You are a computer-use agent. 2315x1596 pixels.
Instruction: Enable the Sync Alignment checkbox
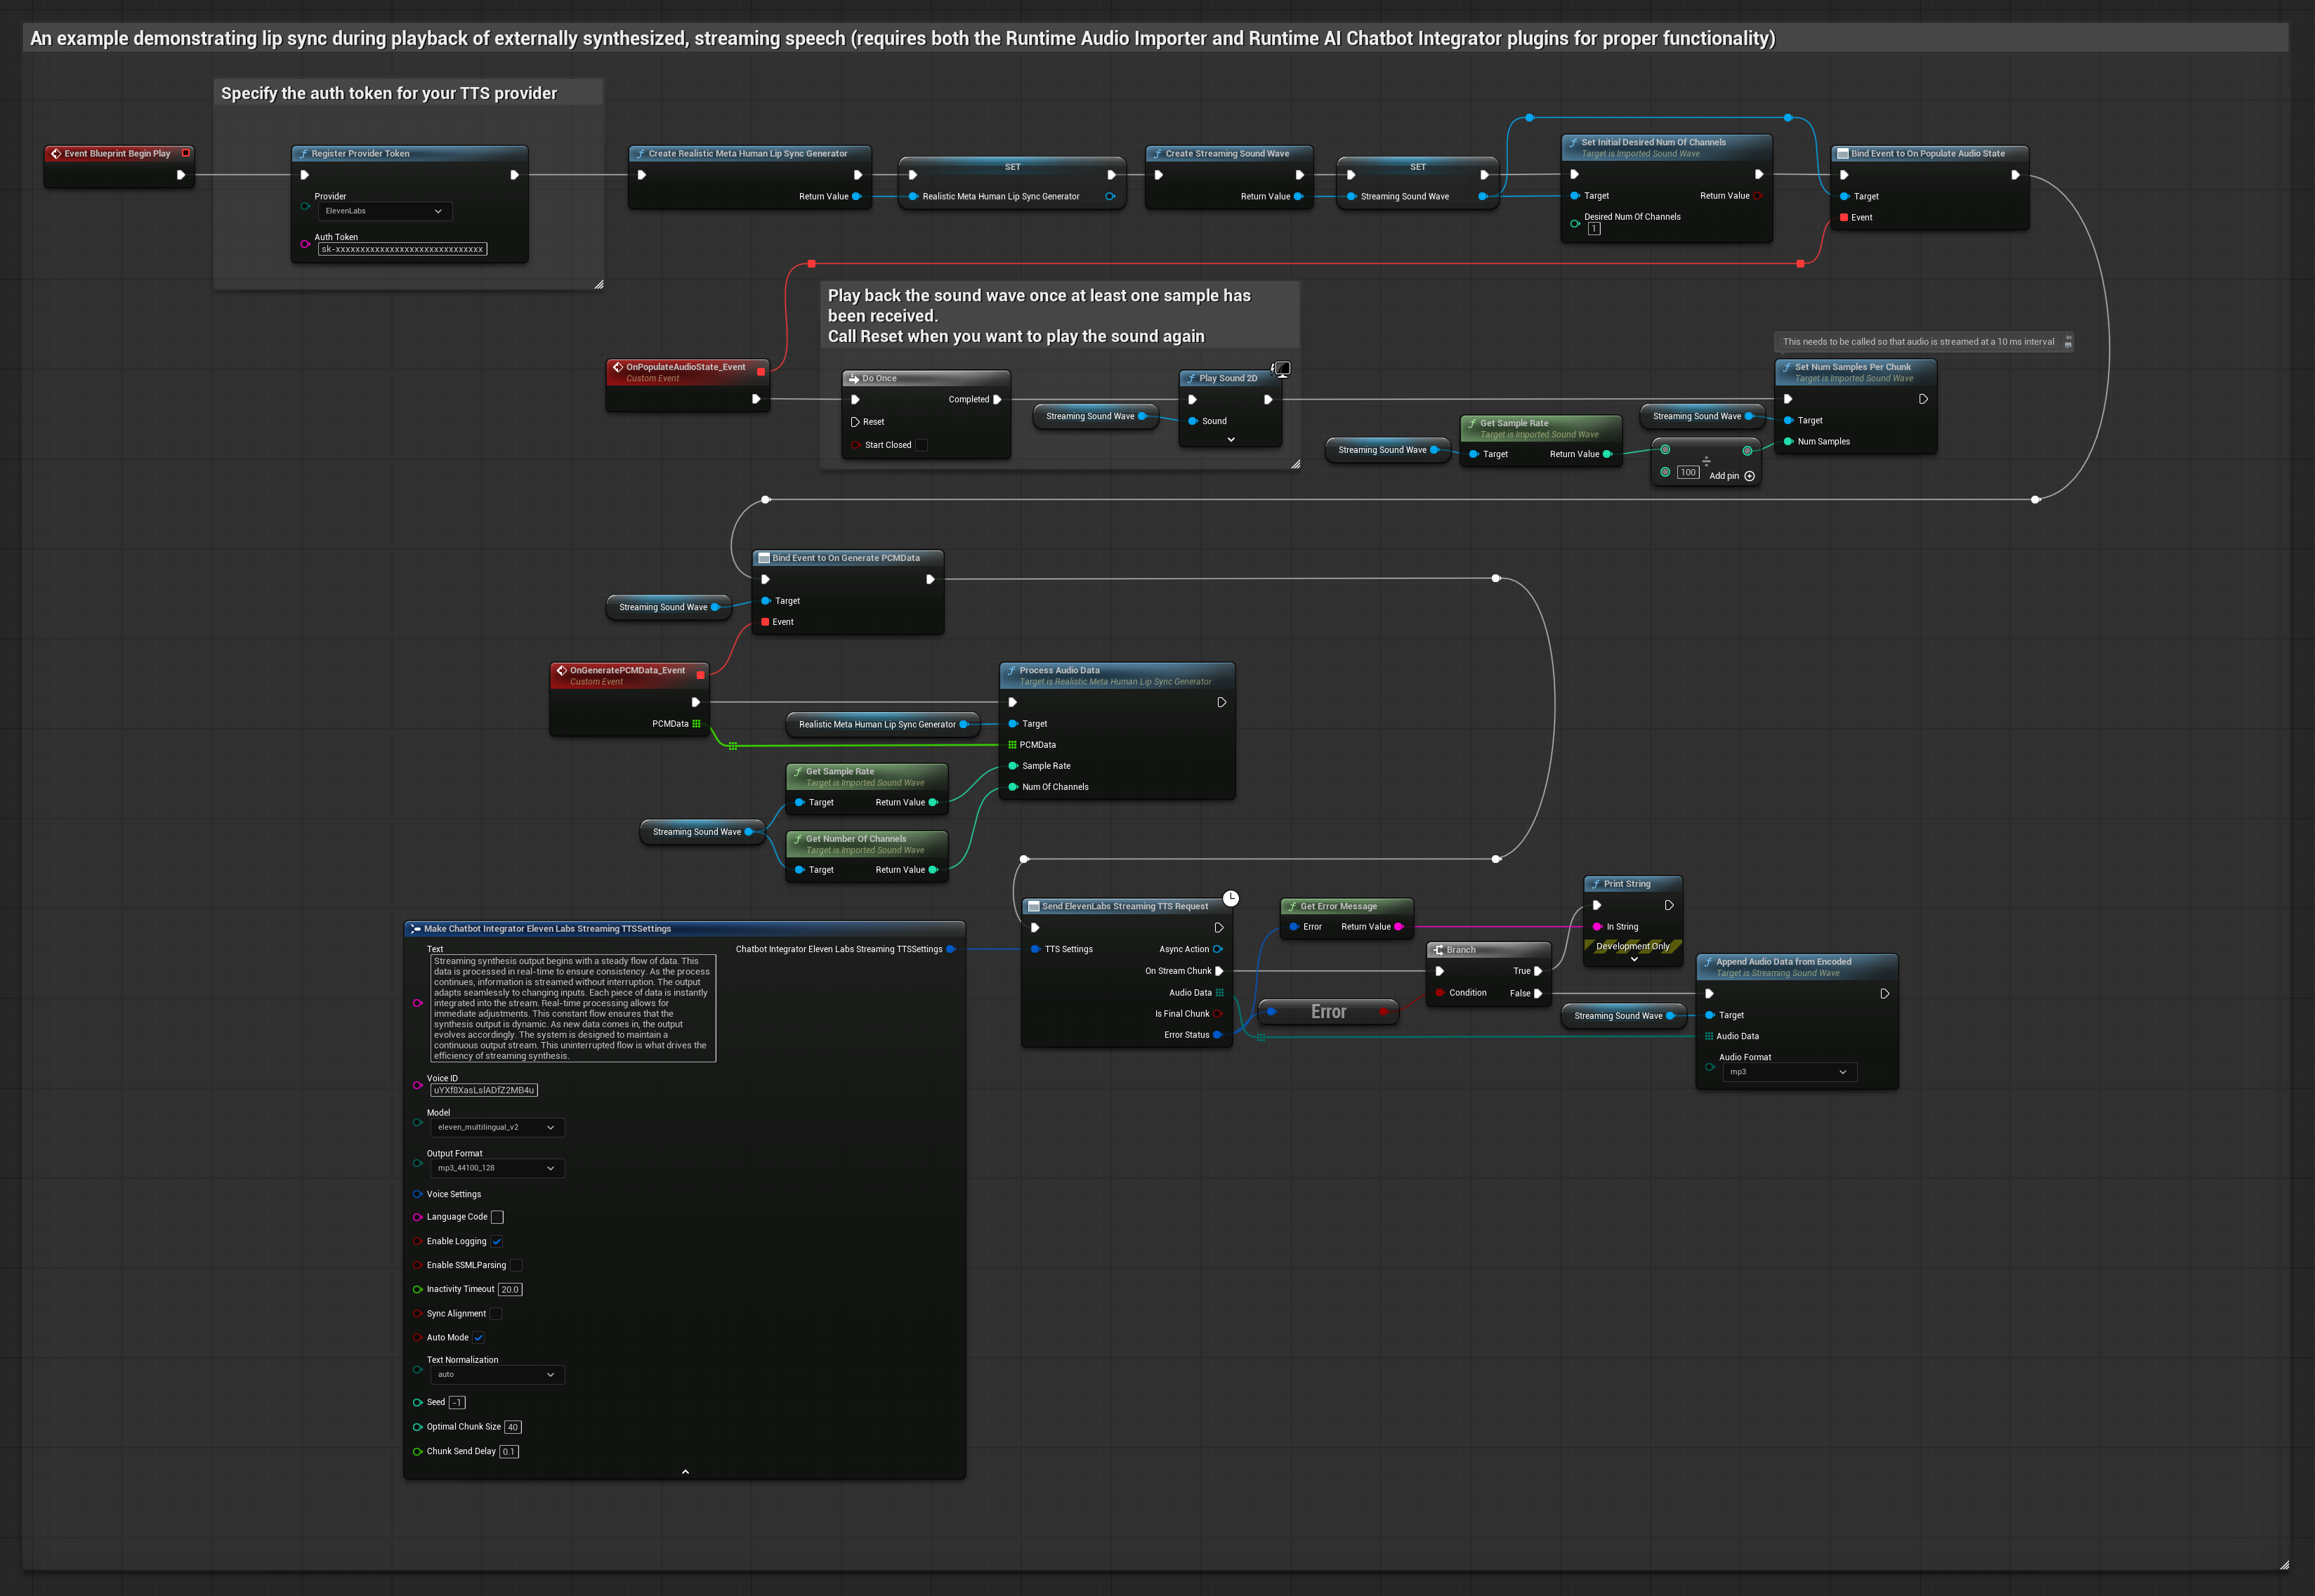coord(496,1314)
